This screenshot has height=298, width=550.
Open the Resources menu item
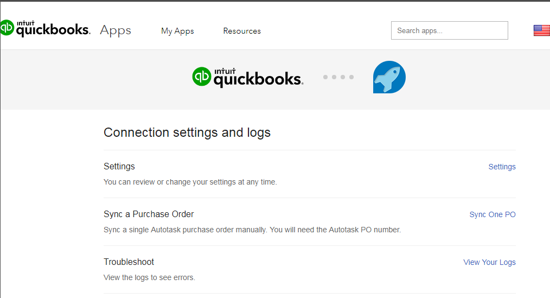242,31
